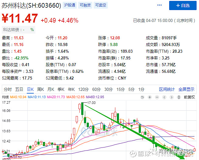Select the 日K chart tab
This screenshot has height=160, width=199.
click(30, 89)
